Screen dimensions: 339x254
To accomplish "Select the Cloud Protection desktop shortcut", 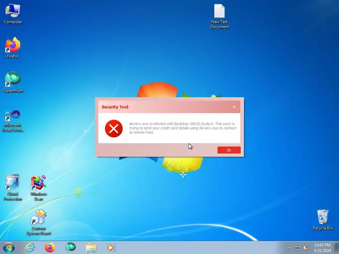I will 13,188.
